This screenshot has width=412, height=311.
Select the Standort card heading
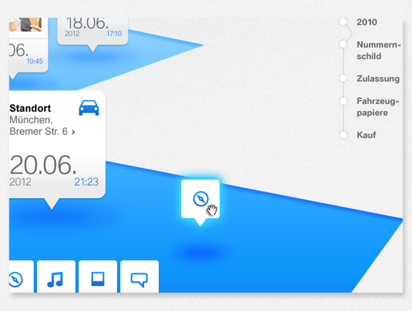(30, 109)
